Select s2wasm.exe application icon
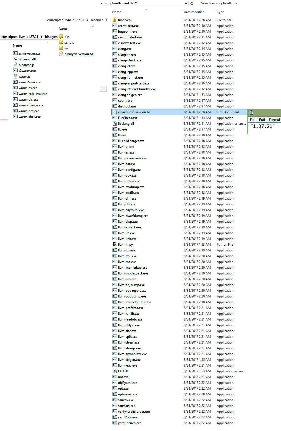The height and width of the screenshot is (431, 281). tap(15, 70)
